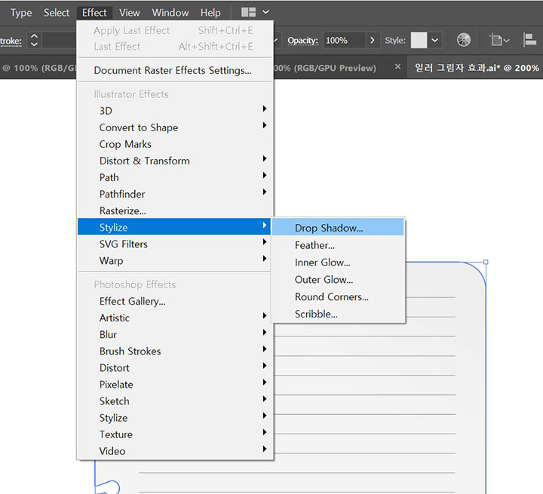
Task: Expand the Pathfinder submenu
Action: tap(175, 194)
